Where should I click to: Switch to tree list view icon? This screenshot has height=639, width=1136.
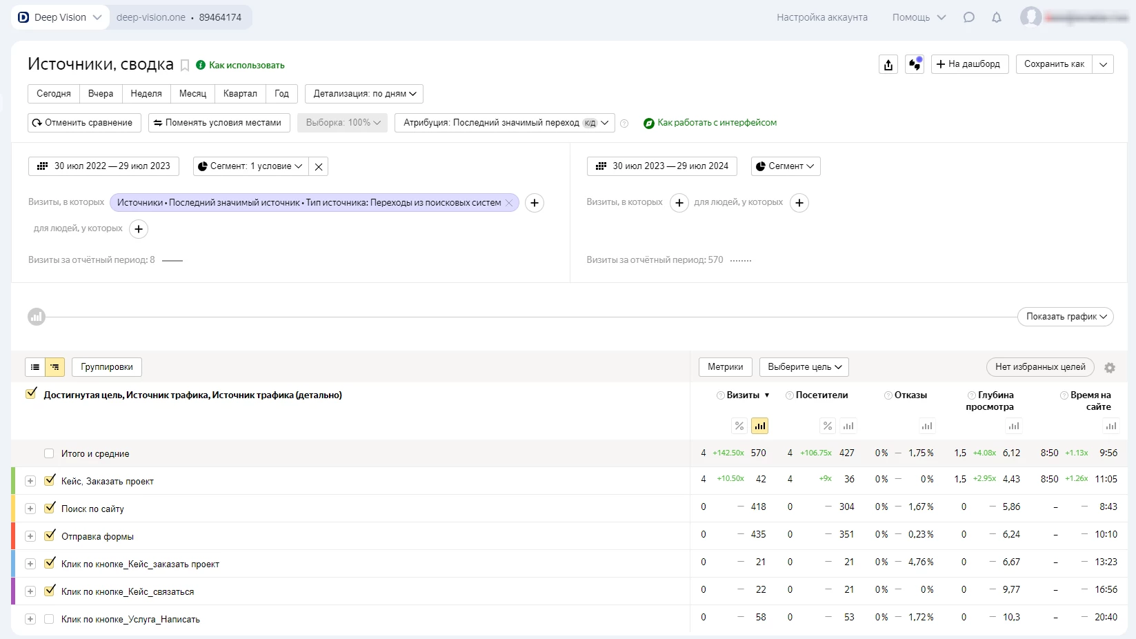tap(54, 367)
